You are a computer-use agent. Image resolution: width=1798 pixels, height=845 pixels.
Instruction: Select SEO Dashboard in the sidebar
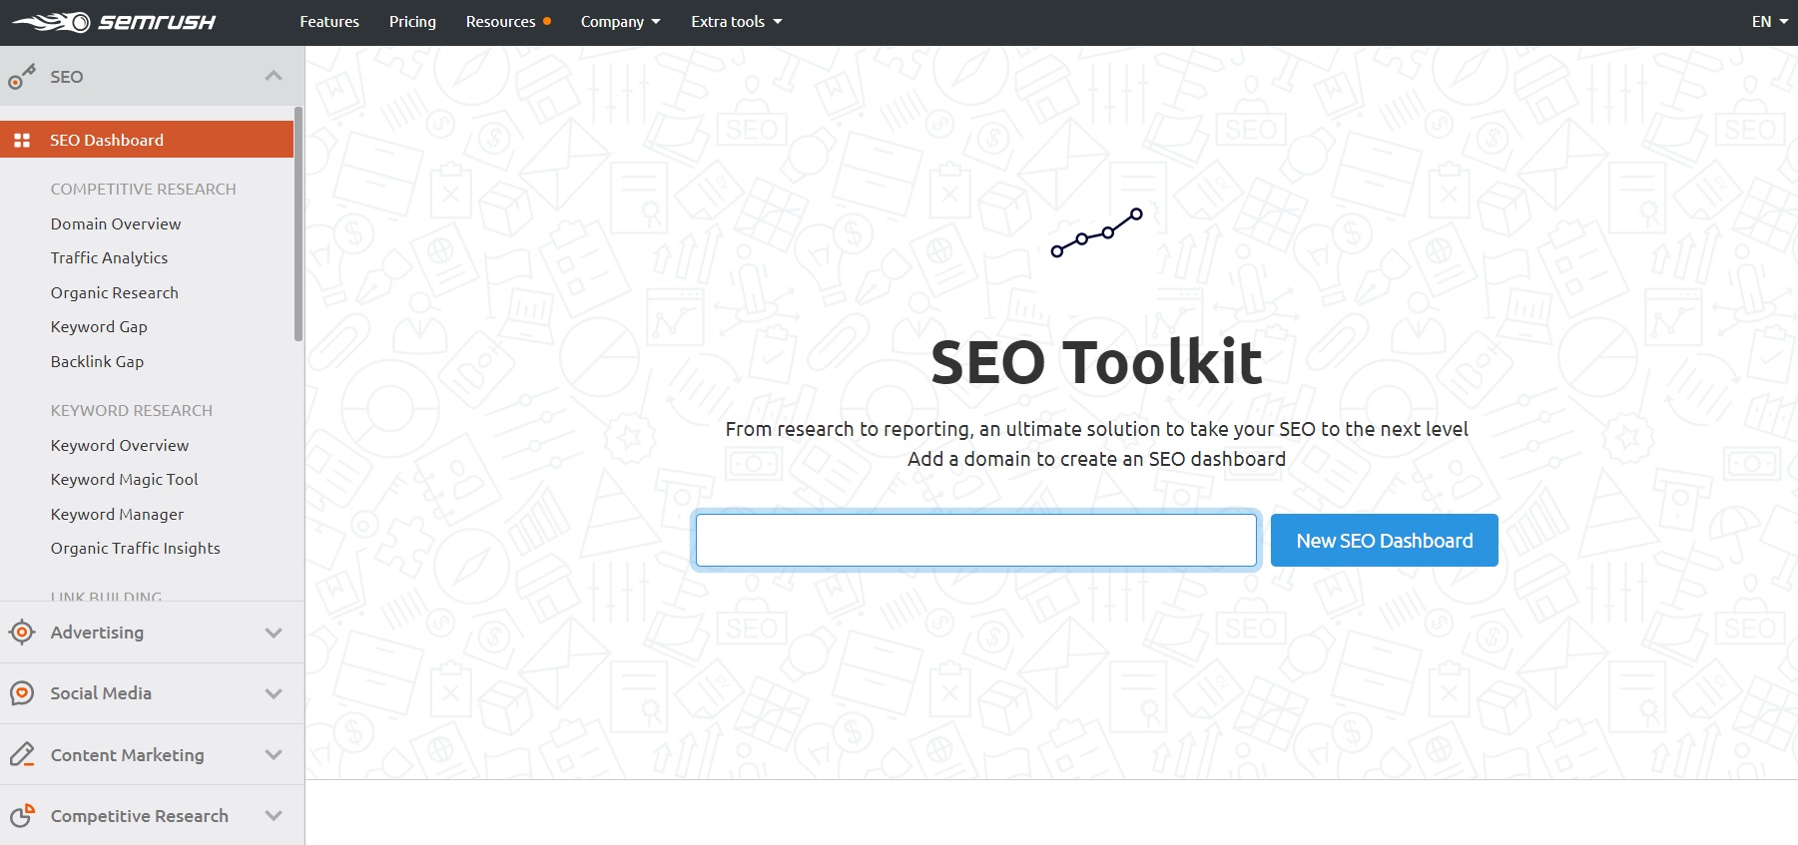tap(147, 140)
